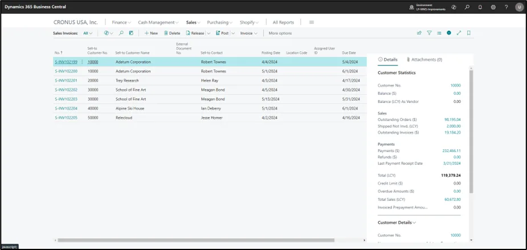Image resolution: width=527 pixels, height=250 pixels.
Task: Open Payments value 232,466.11
Action: click(451, 151)
